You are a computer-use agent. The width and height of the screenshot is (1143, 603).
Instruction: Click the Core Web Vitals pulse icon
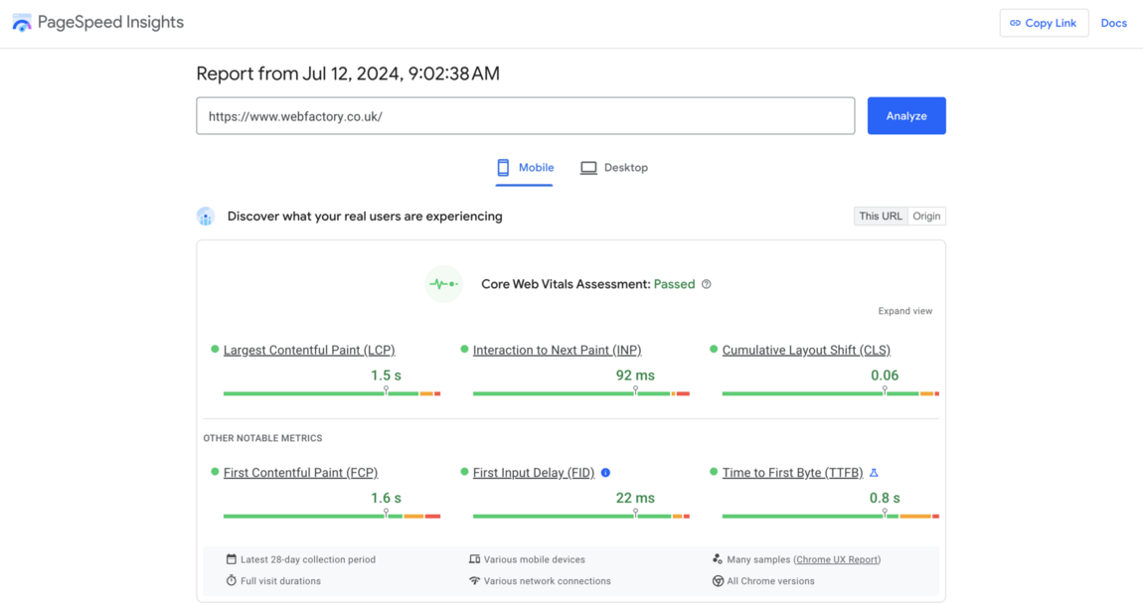tap(443, 284)
